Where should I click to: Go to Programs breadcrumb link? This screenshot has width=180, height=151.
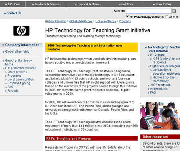[x=125, y=21]
